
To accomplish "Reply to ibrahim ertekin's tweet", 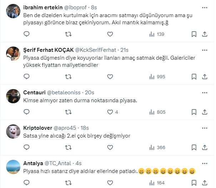I will pos(26,34).
